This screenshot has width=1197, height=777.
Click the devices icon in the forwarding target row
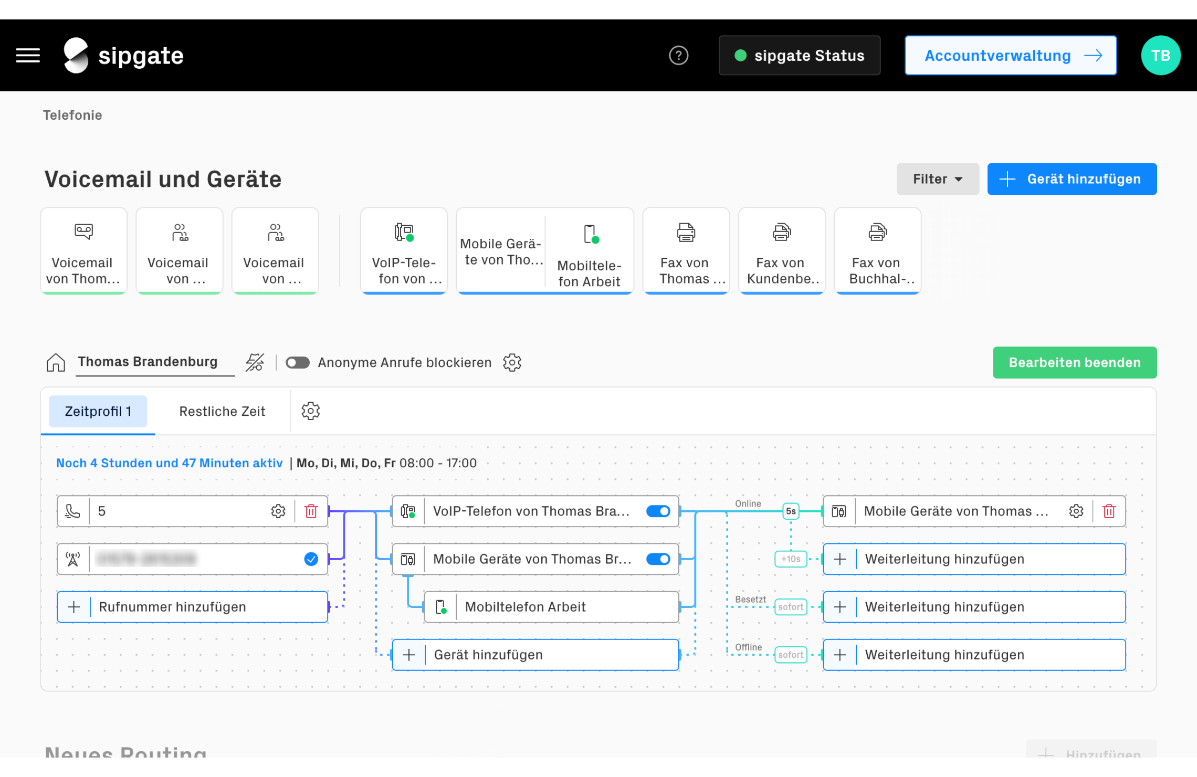pyautogui.click(x=839, y=511)
